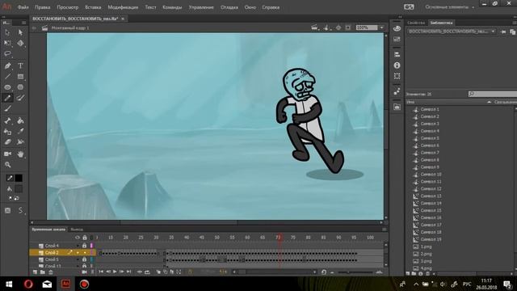Switch to the Свойства tab
This screenshot has width=517, height=291.
point(416,23)
